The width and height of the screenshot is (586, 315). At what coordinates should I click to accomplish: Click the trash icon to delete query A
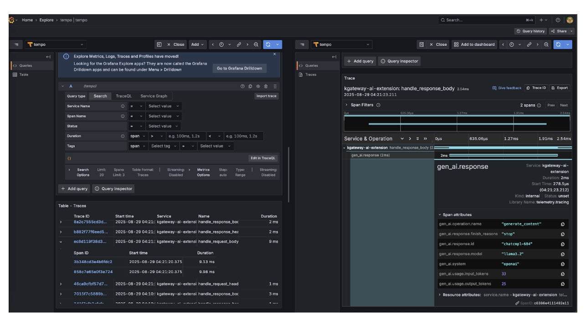[x=266, y=86]
